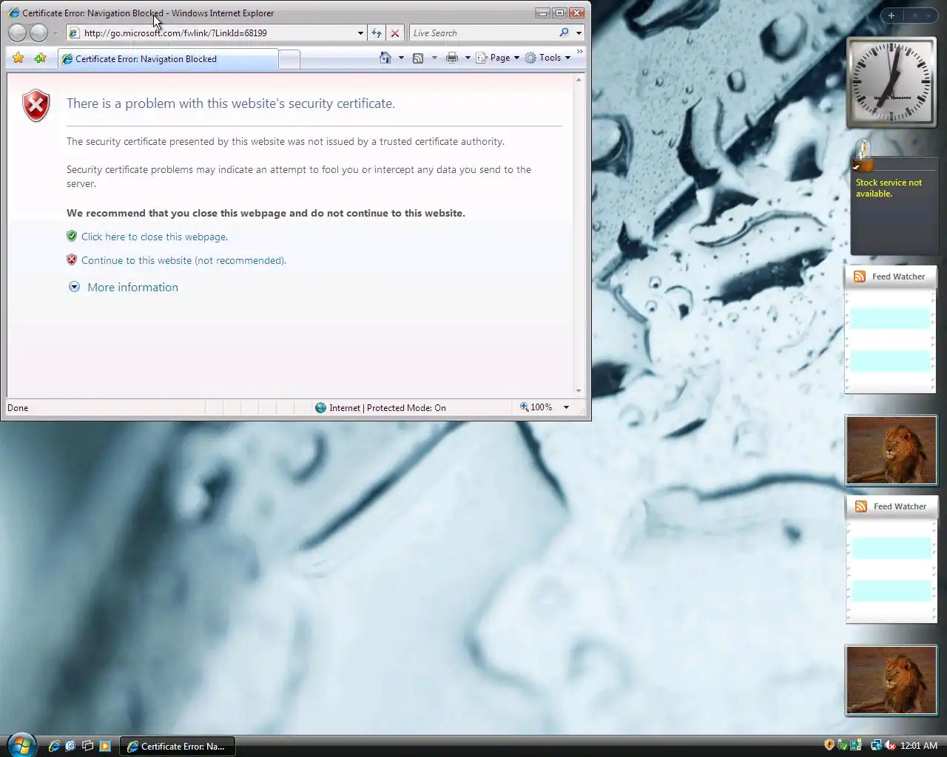Click the Forward navigation arrow in Internet Explorer
This screenshot has height=757, width=947.
39,33
